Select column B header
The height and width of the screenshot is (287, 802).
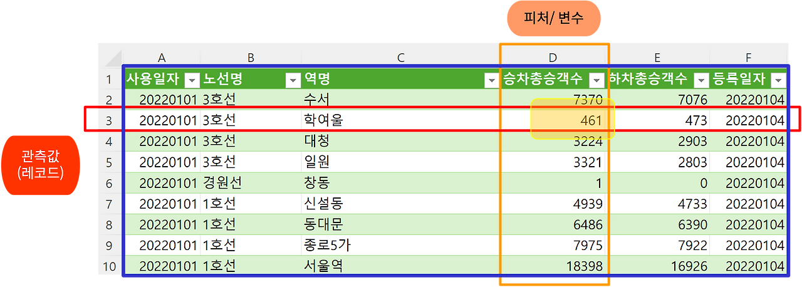click(x=251, y=58)
